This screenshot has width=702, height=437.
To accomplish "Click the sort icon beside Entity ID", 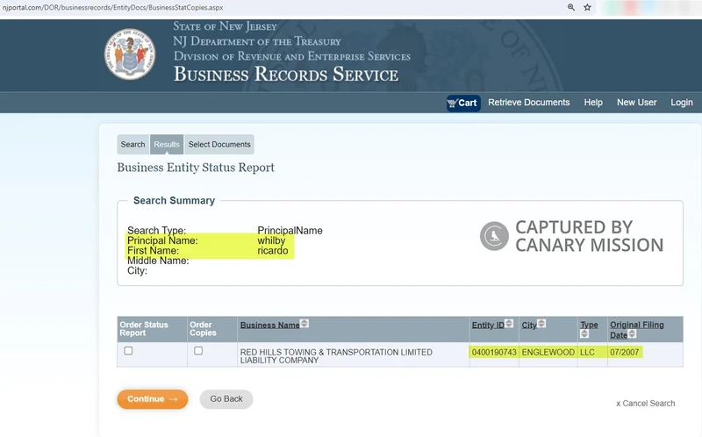I will pyautogui.click(x=510, y=324).
